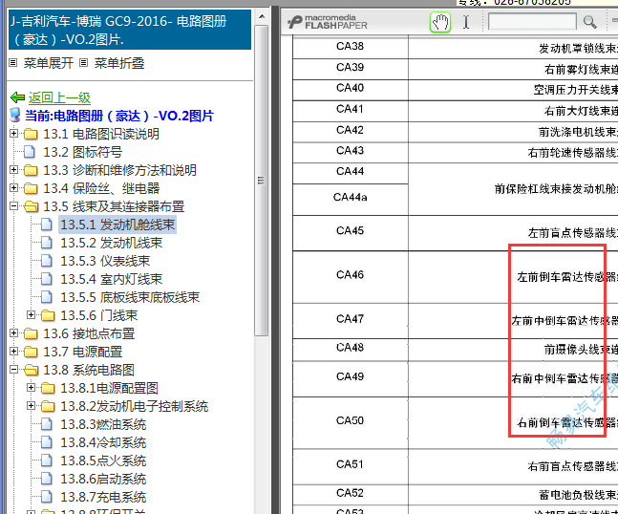618x514 pixels.
Task: Collapse the 13.5 线束及其连接器布置 node
Action: coord(13,206)
